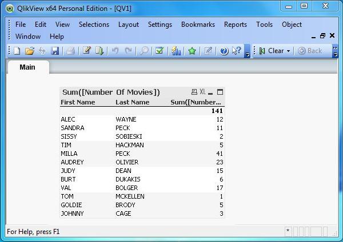Click the New Document toolbar icon
Viewport: 343px width, 242px height.
pyautogui.click(x=17, y=51)
